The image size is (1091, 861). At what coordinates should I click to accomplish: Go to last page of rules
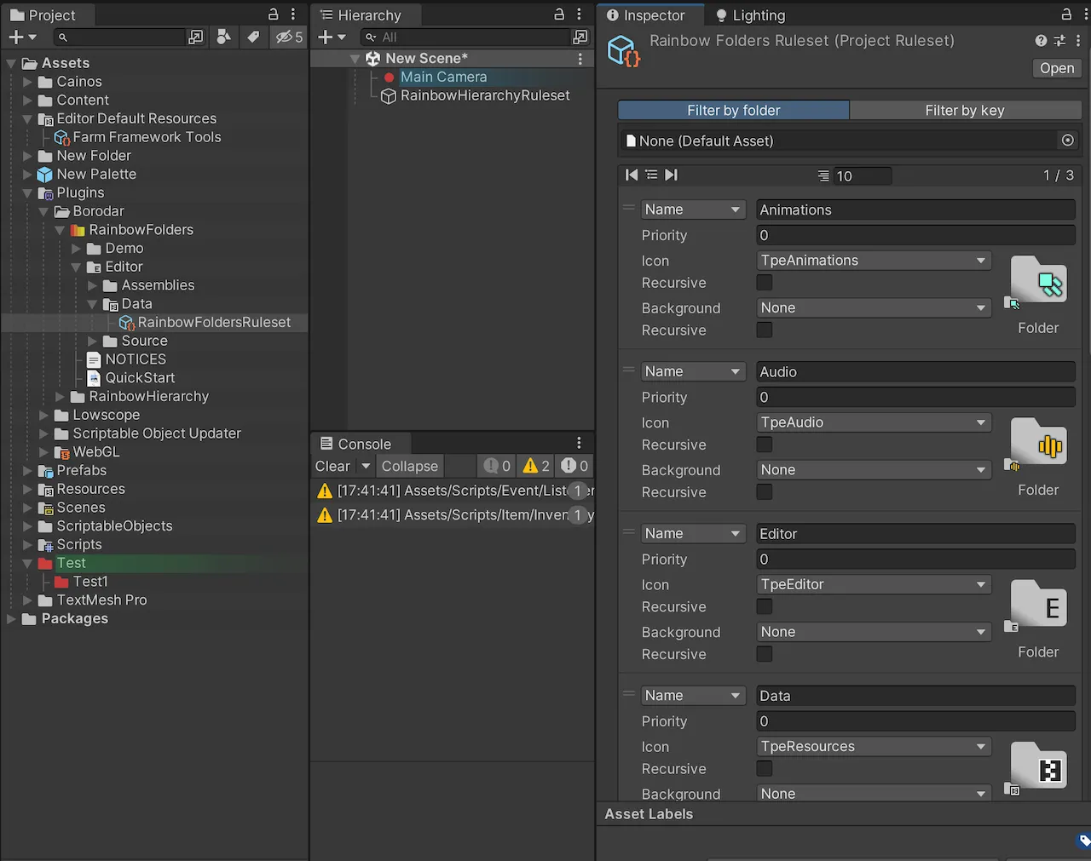(672, 175)
